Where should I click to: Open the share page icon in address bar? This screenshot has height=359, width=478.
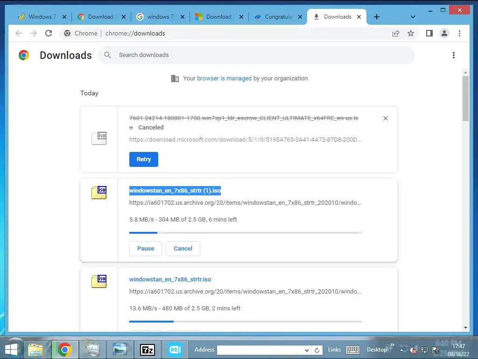[x=396, y=33]
